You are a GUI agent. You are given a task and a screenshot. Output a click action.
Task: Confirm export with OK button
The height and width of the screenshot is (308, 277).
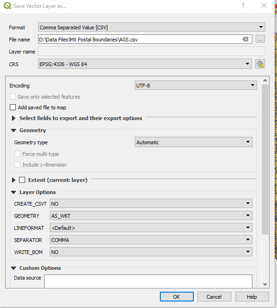[x=177, y=297]
